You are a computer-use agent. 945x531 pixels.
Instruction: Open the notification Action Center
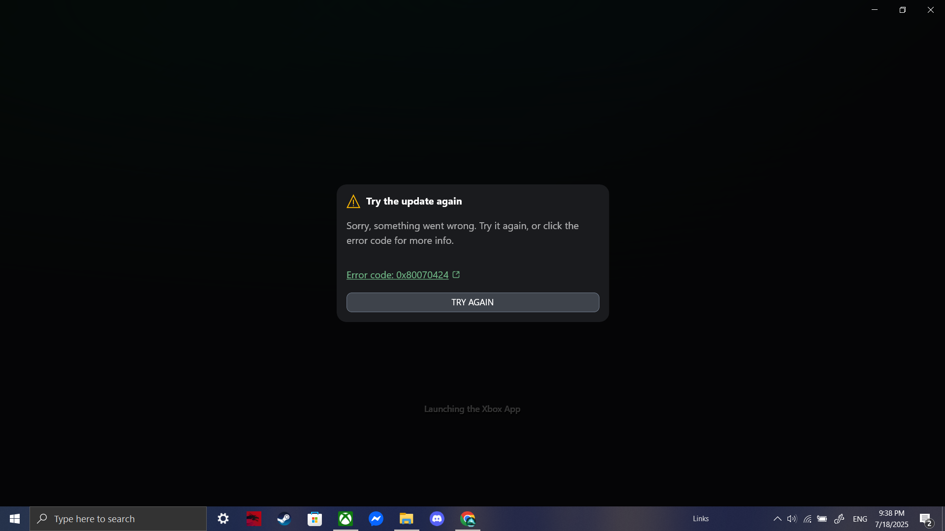926,519
